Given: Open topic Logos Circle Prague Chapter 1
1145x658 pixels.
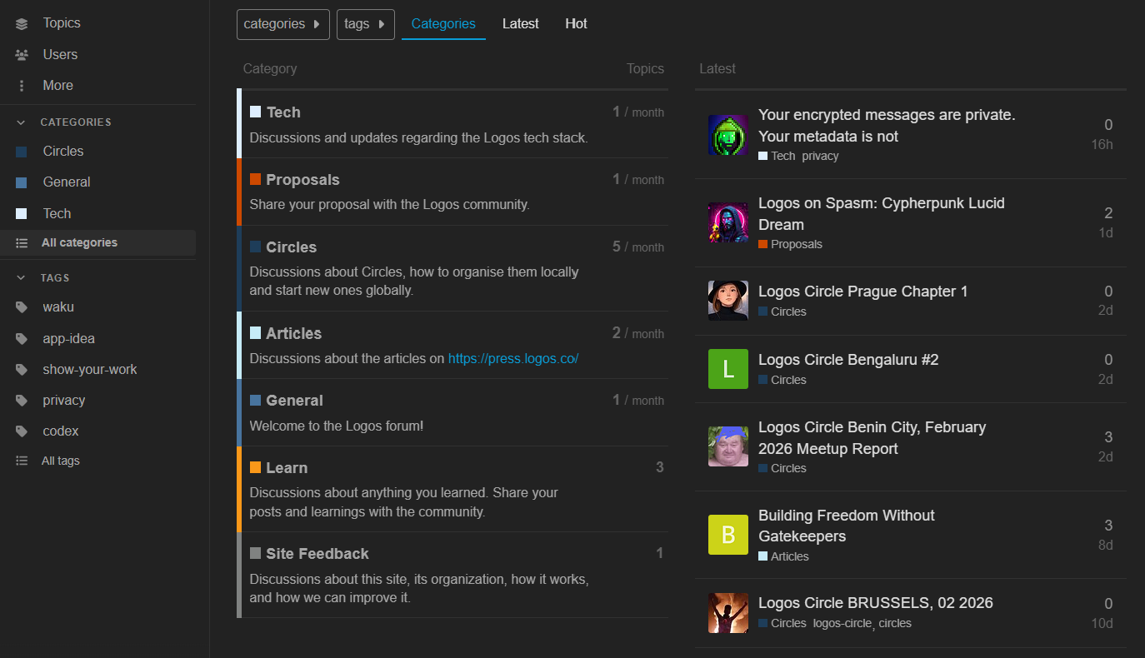Looking at the screenshot, I should click(862, 292).
